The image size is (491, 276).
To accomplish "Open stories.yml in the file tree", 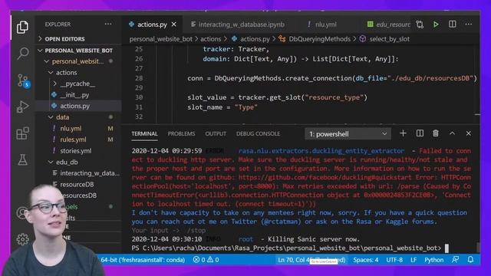I will click(76, 151).
